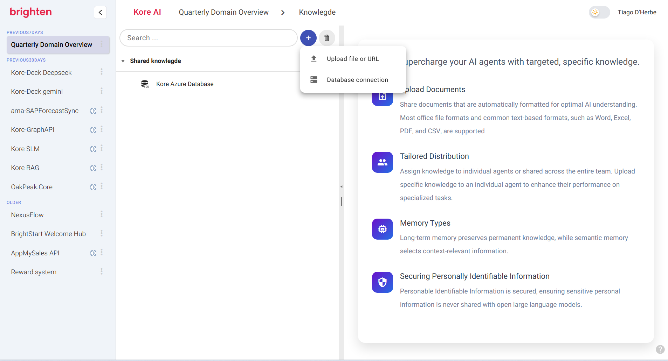Screen dimensions: 668x361
Task: Open Kore RAG in sidebar
Action: pyautogui.click(x=25, y=168)
